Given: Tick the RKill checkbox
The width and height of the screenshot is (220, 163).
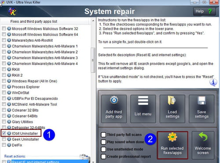Looking at the screenshot, I should point(4,69).
